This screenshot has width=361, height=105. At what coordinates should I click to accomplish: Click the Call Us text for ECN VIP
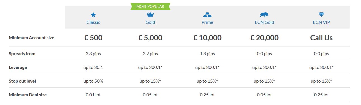321,38
